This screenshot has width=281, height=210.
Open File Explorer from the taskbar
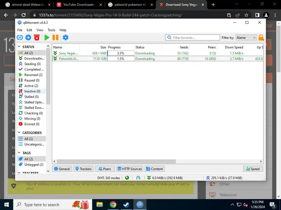click(x=99, y=205)
